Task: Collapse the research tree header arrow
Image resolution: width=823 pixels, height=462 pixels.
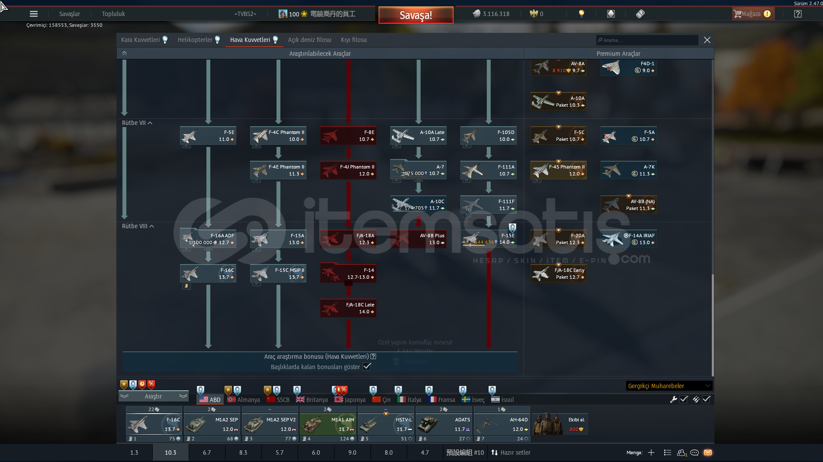Action: click(x=124, y=53)
